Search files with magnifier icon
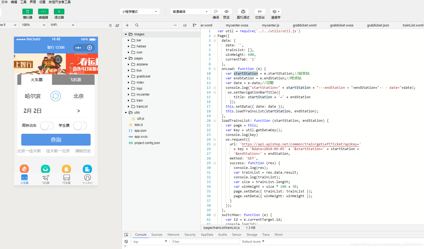The height and width of the screenshot is (249, 424). 137,25
